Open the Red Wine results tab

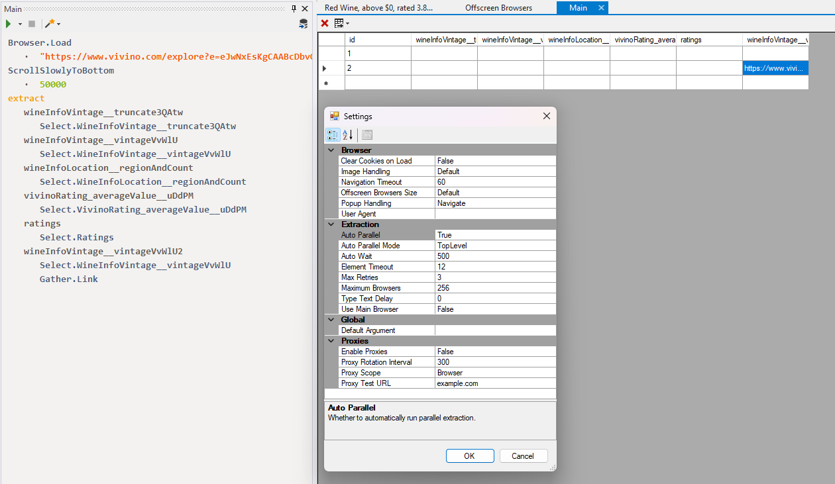click(x=378, y=8)
